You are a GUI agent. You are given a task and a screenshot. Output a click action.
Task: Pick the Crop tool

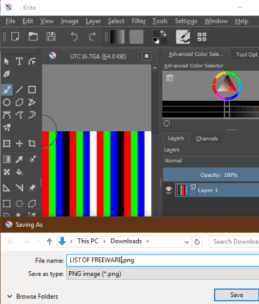(x=32, y=143)
